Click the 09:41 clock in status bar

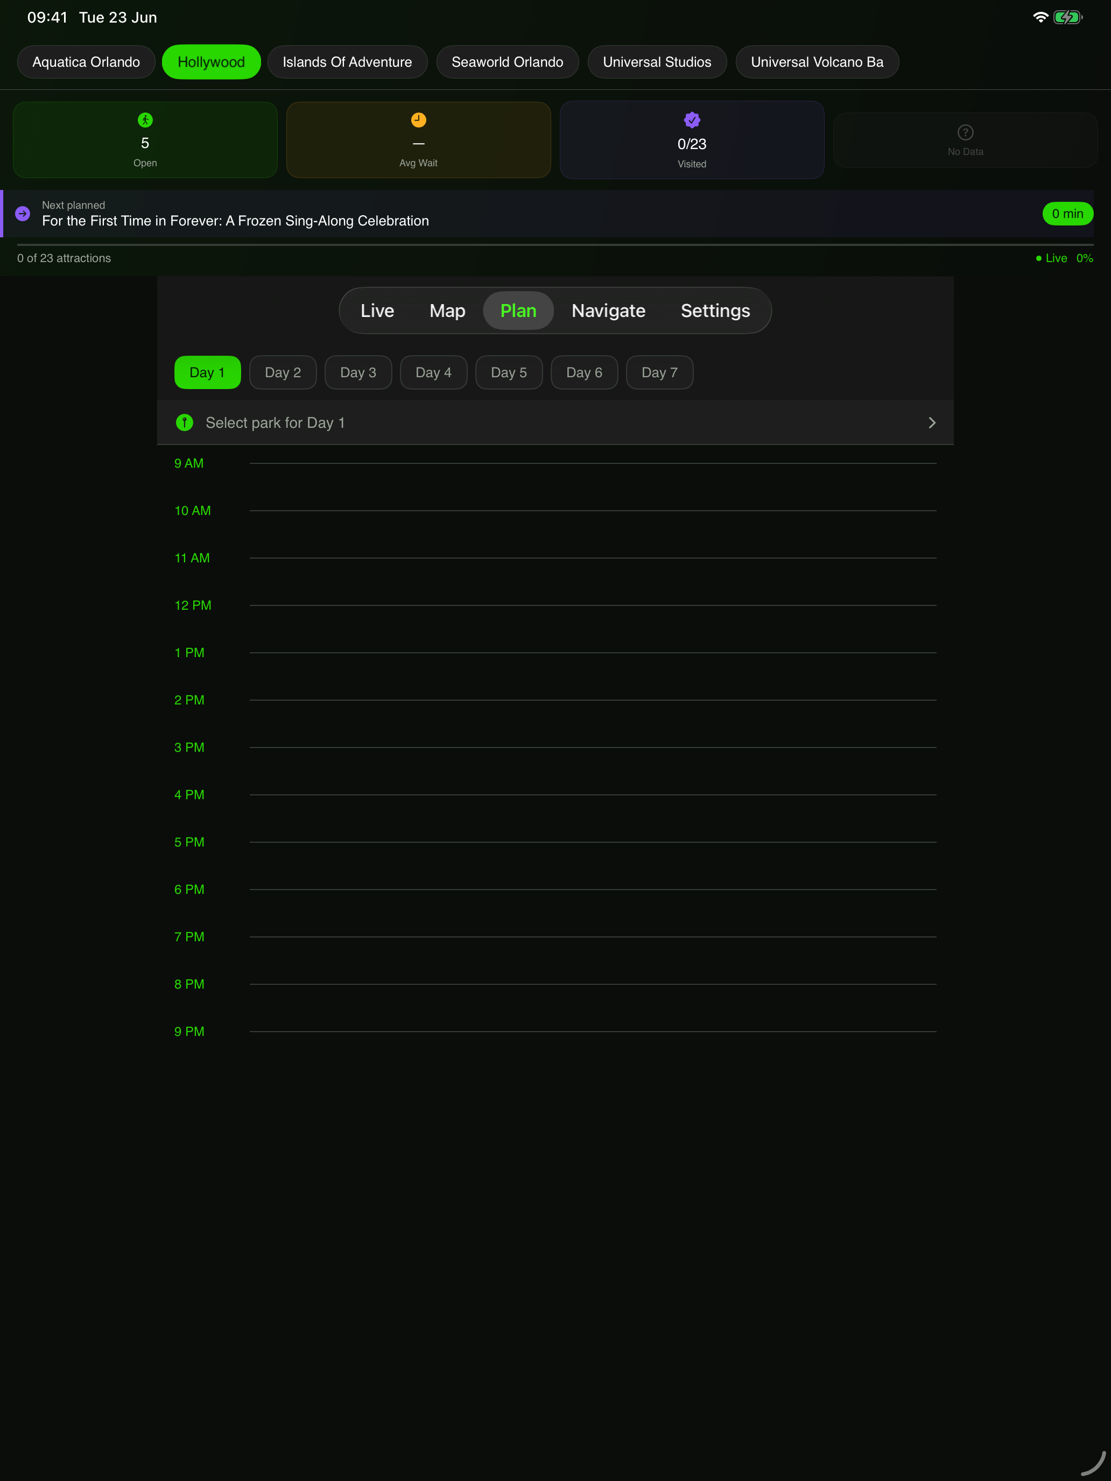tap(47, 17)
